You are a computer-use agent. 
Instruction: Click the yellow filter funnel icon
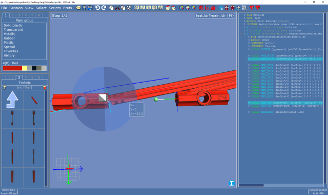coord(5,87)
